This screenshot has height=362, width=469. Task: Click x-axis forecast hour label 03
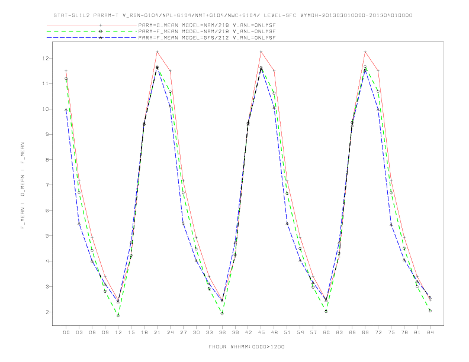[x=79, y=332]
